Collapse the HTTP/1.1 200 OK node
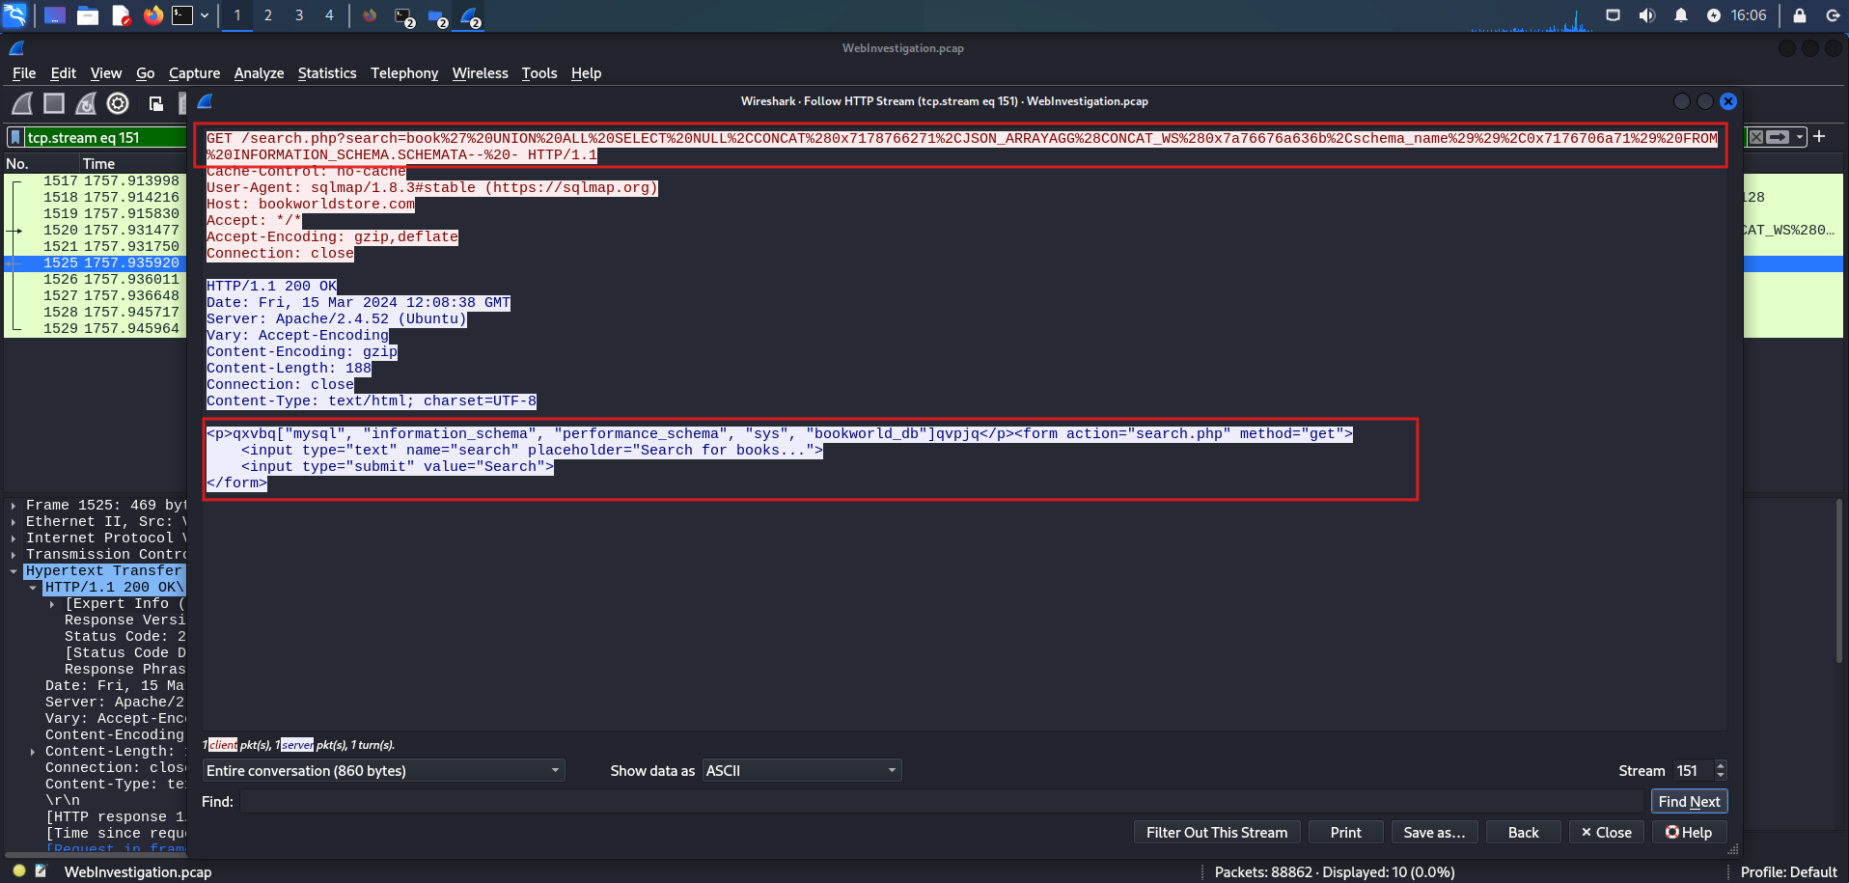 coord(33,587)
